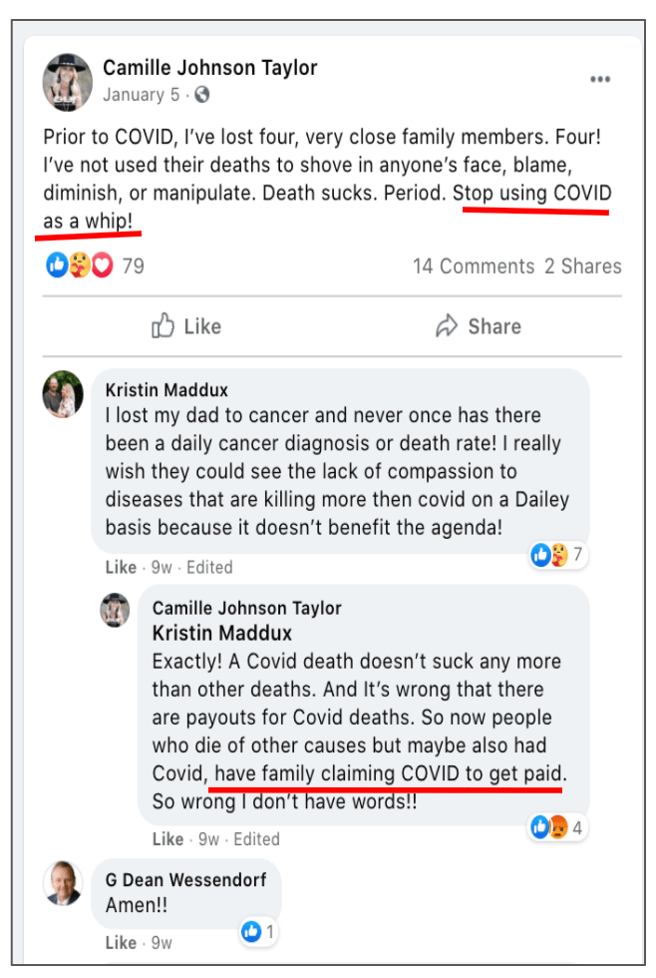View like reaction on Wessendorf's comment
The height and width of the screenshot is (978, 656).
point(257,932)
